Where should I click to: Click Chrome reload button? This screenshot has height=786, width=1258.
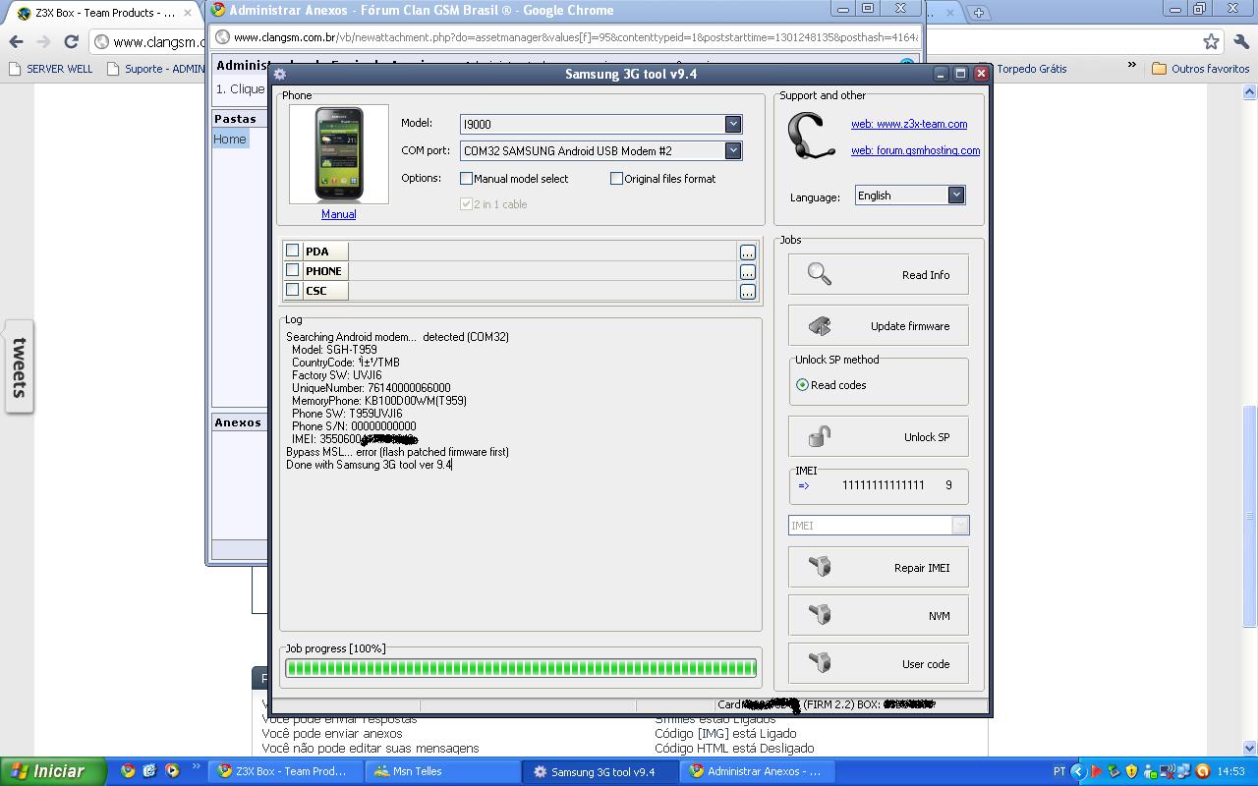(x=71, y=42)
